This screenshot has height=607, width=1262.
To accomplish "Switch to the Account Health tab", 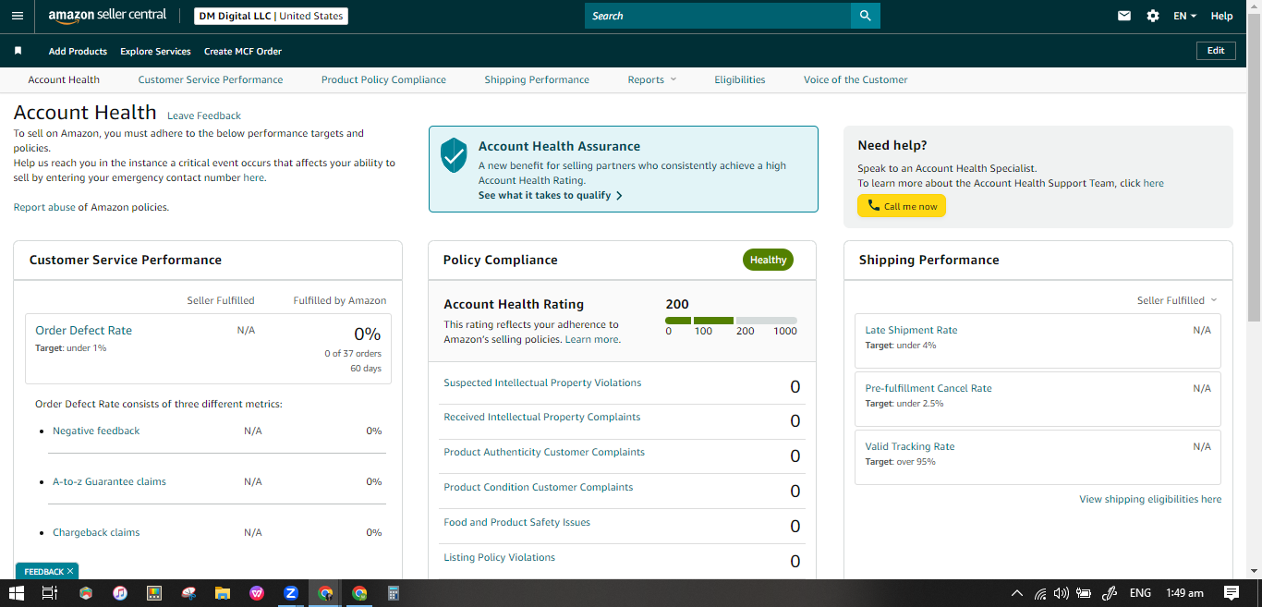I will point(64,79).
